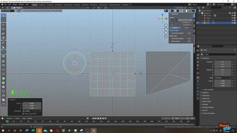
Task: Select the Move tool in left toolbar
Action: coord(3,25)
